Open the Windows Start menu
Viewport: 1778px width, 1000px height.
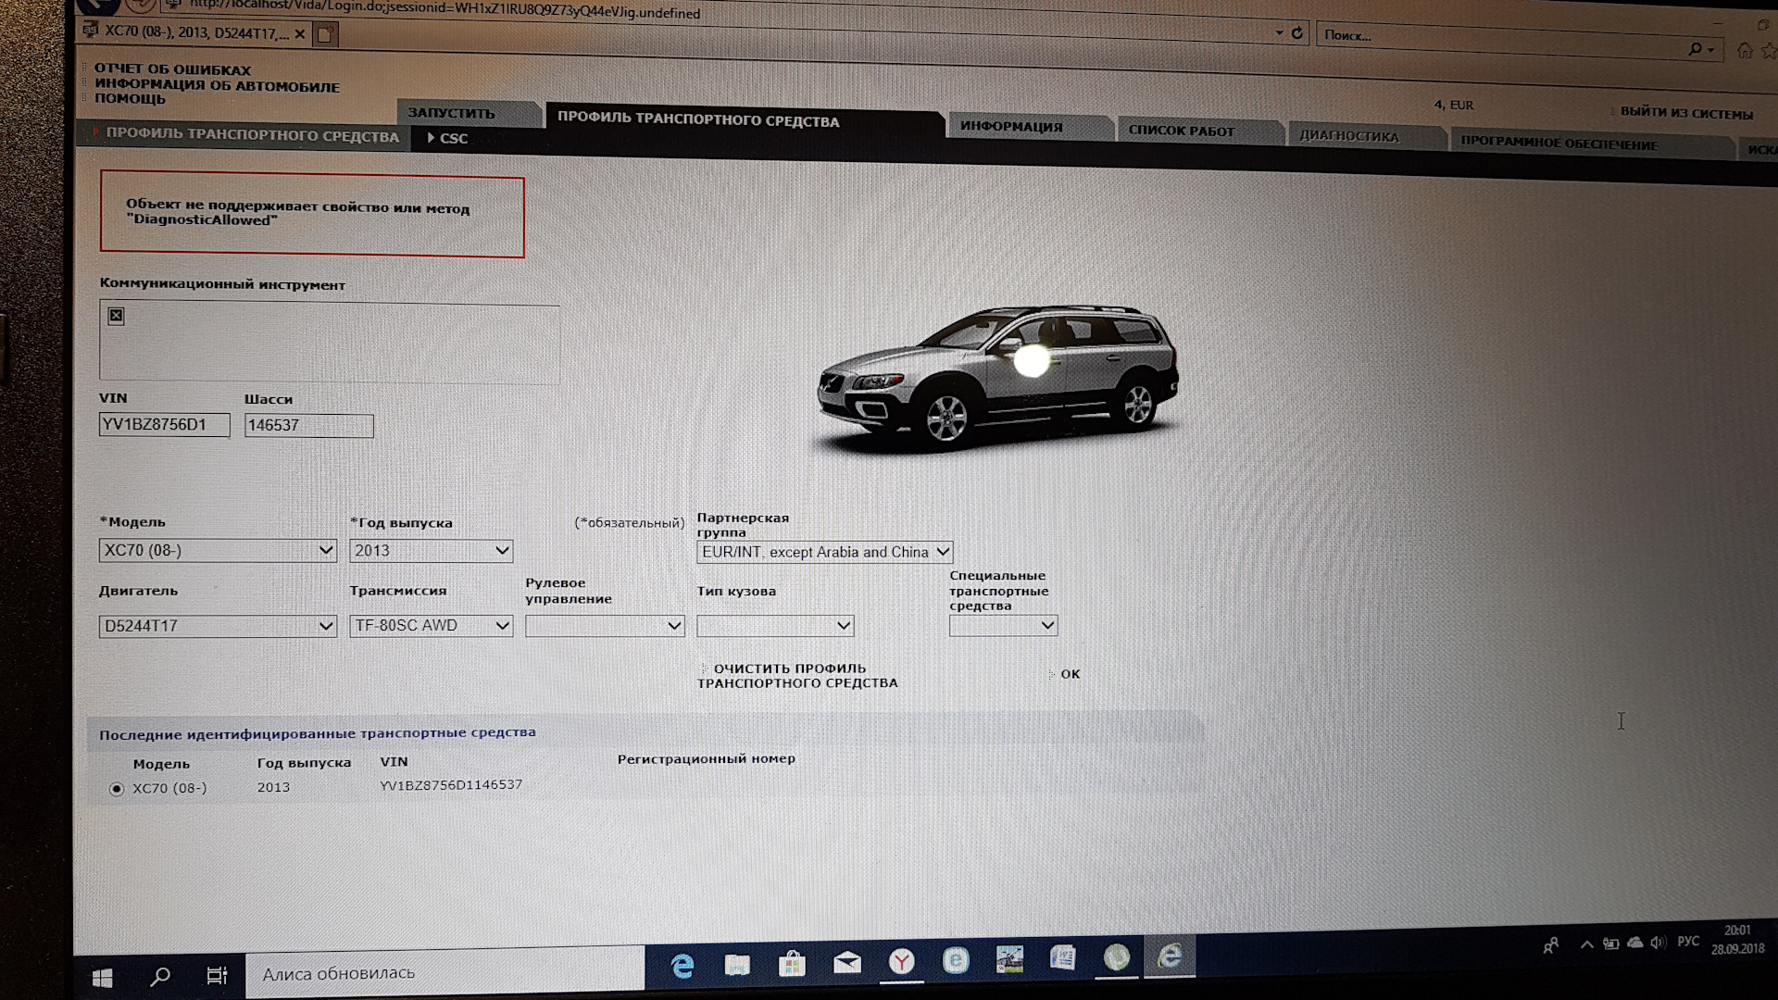[102, 977]
